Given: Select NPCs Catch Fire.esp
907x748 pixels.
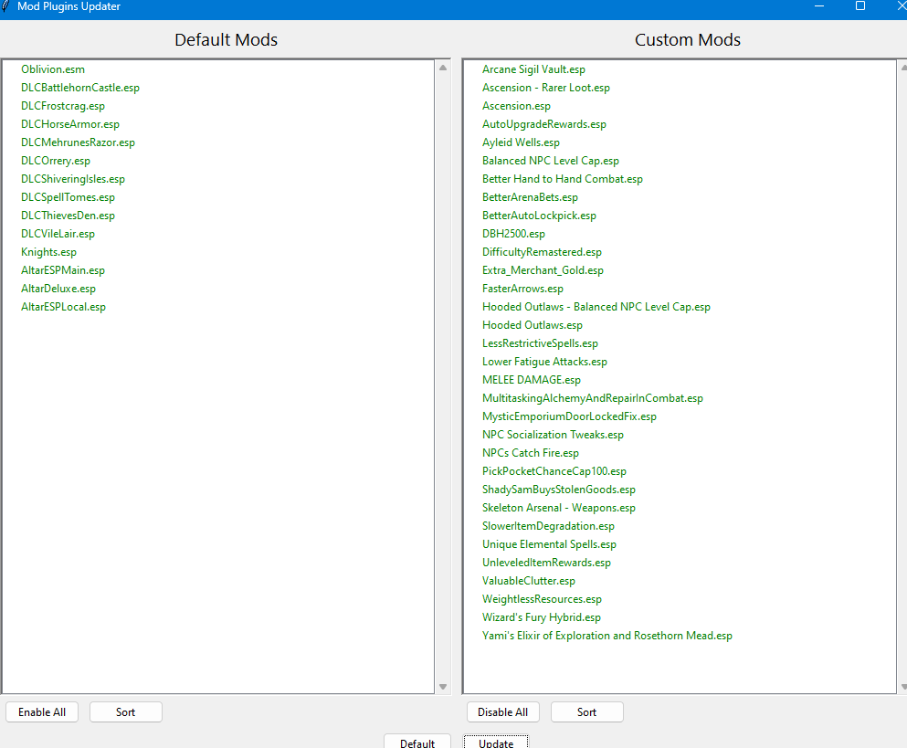Looking at the screenshot, I should point(530,453).
